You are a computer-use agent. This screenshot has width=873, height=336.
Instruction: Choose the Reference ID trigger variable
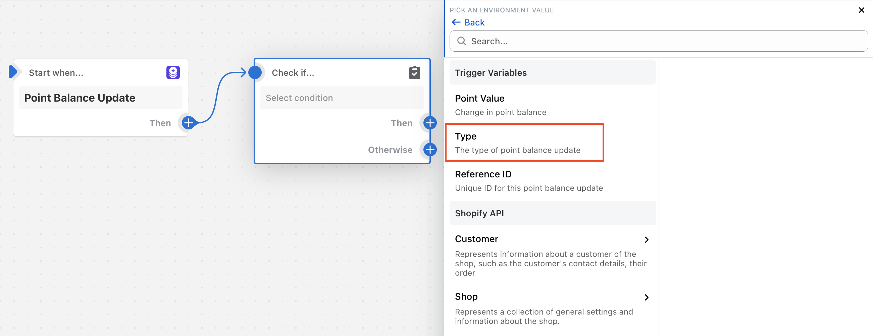point(552,181)
